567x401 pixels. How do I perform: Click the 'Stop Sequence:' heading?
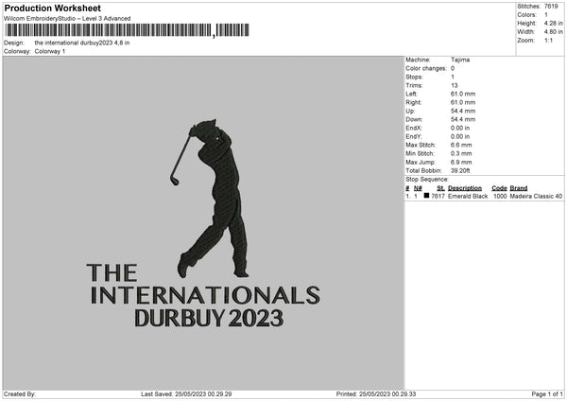pyautogui.click(x=427, y=179)
